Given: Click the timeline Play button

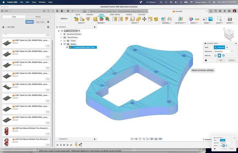Looking at the screenshot, I should pyautogui.click(x=64, y=145).
